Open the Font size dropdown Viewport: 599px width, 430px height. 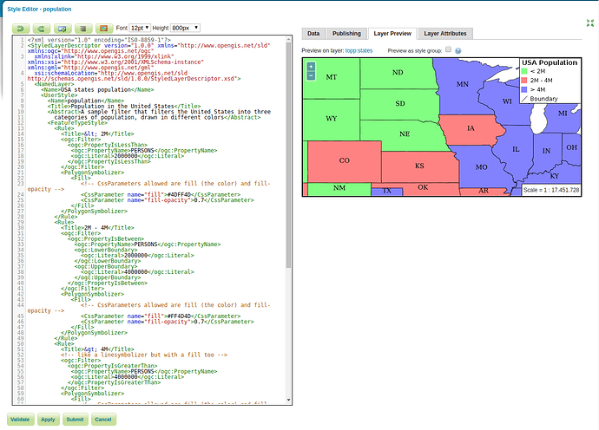(140, 28)
